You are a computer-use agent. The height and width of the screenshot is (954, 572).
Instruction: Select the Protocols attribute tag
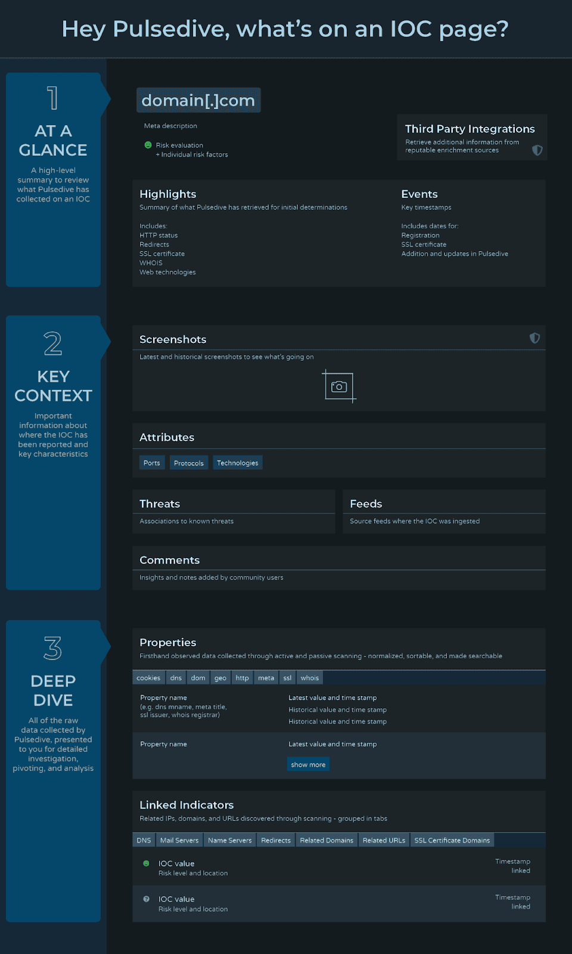pyautogui.click(x=189, y=463)
